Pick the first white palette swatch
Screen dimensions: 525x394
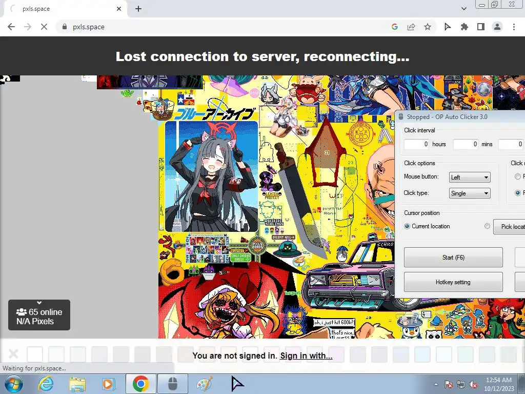click(x=35, y=354)
